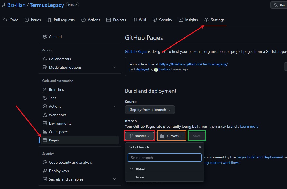Click the Bzi-Han owner link
287x189 pixels.
tap(16, 5)
